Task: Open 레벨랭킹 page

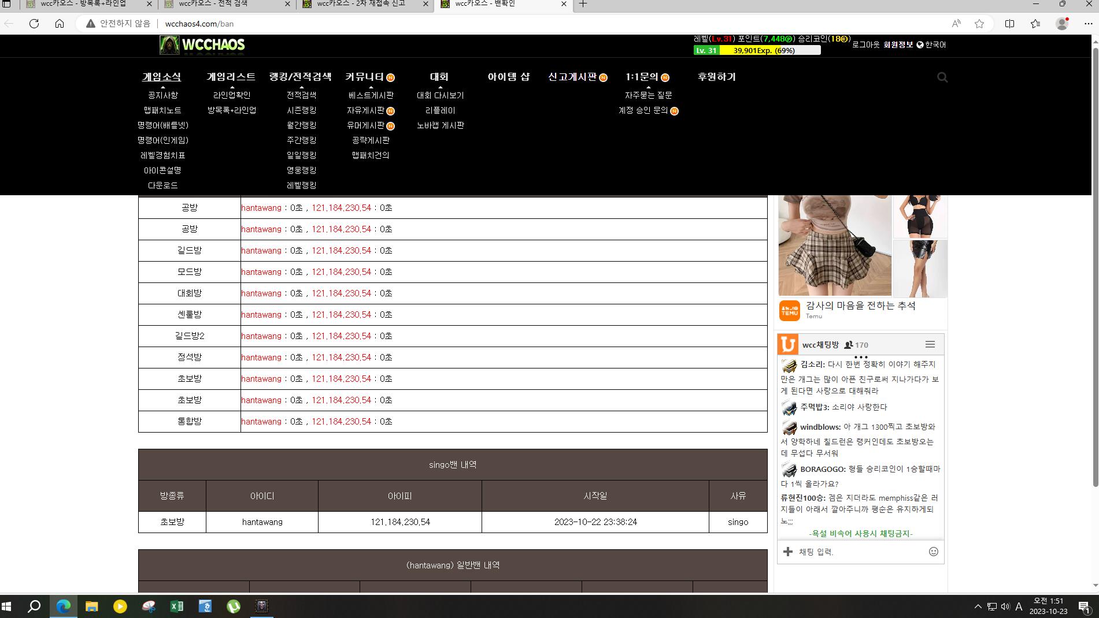Action: [301, 185]
